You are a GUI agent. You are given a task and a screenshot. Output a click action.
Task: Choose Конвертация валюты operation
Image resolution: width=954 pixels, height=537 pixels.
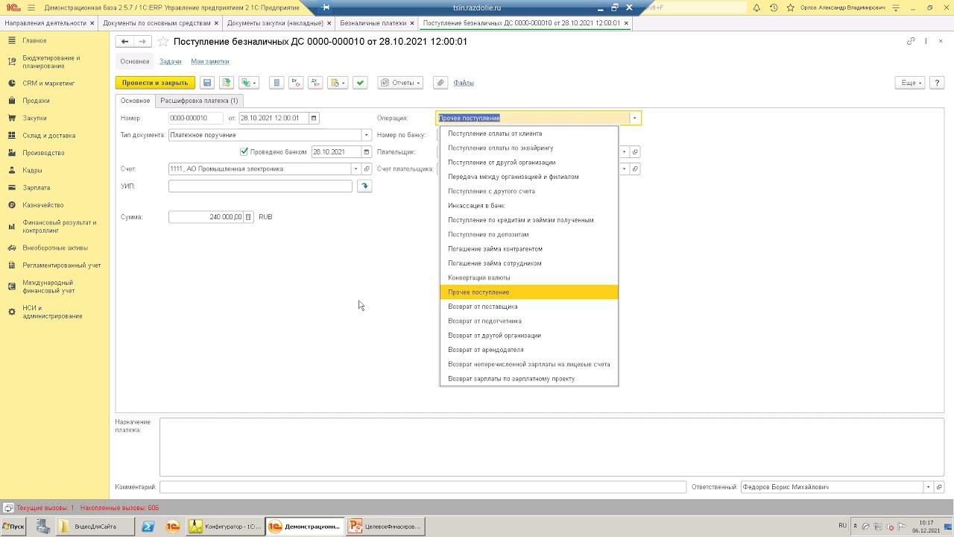pos(529,277)
